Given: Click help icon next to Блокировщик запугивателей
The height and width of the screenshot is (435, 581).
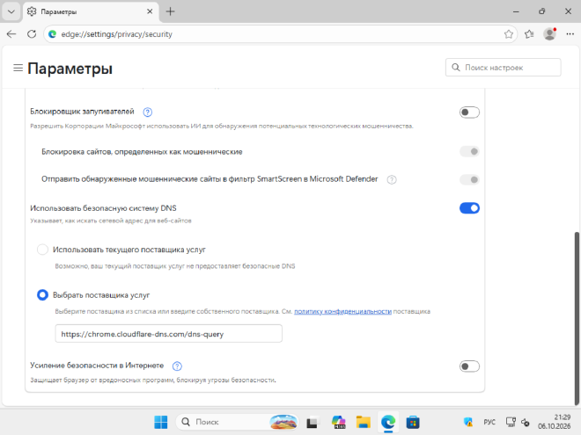Looking at the screenshot, I should pos(148,112).
